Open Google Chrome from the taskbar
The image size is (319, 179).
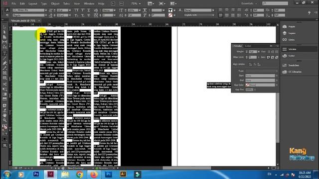point(80,174)
